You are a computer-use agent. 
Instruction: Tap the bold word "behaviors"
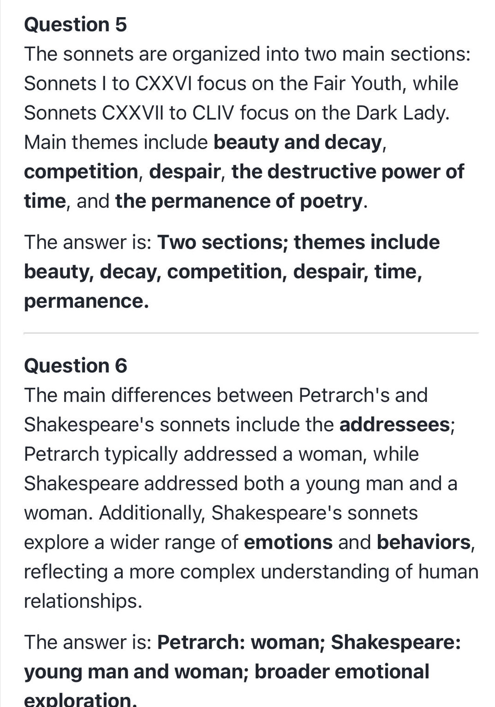(423, 542)
